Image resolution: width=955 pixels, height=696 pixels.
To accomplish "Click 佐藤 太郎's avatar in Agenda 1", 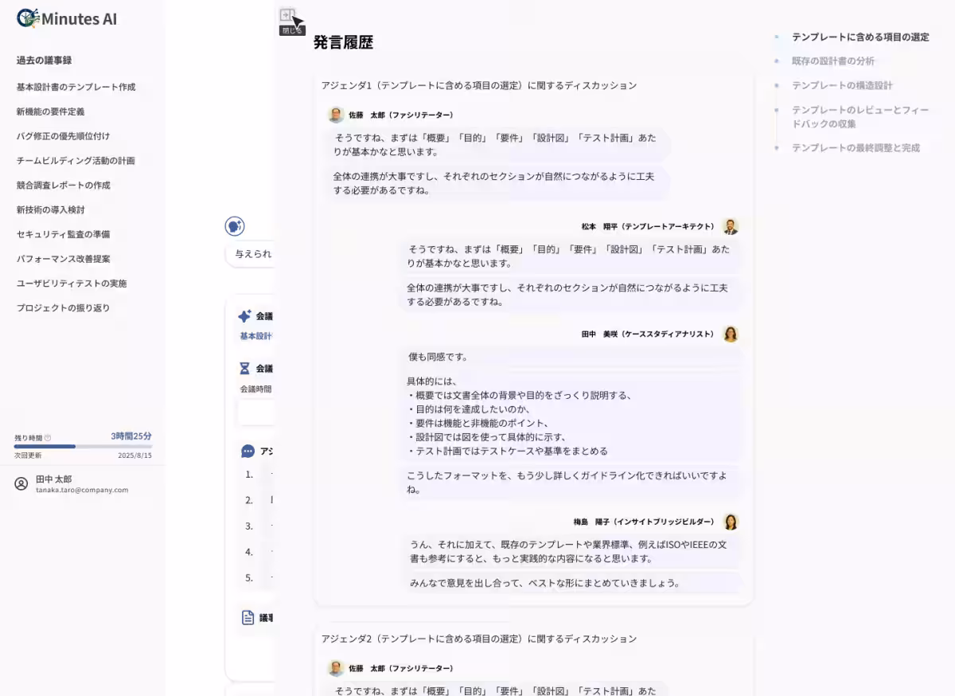I will tap(336, 115).
